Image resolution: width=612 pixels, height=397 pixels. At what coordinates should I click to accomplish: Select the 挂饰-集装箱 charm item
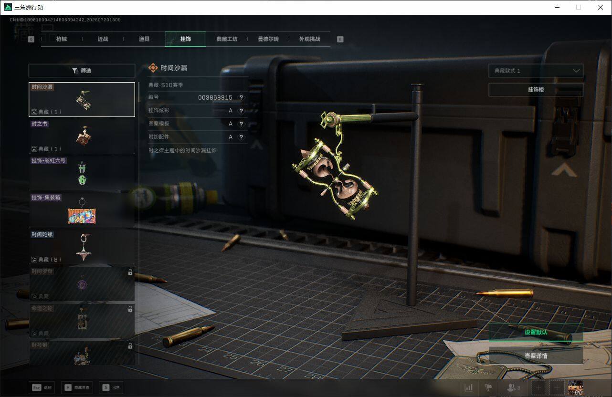click(x=82, y=210)
